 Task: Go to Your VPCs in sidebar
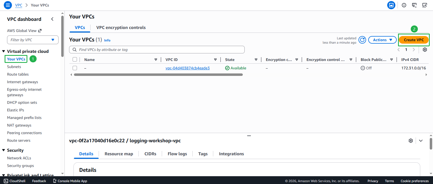pyautogui.click(x=16, y=59)
